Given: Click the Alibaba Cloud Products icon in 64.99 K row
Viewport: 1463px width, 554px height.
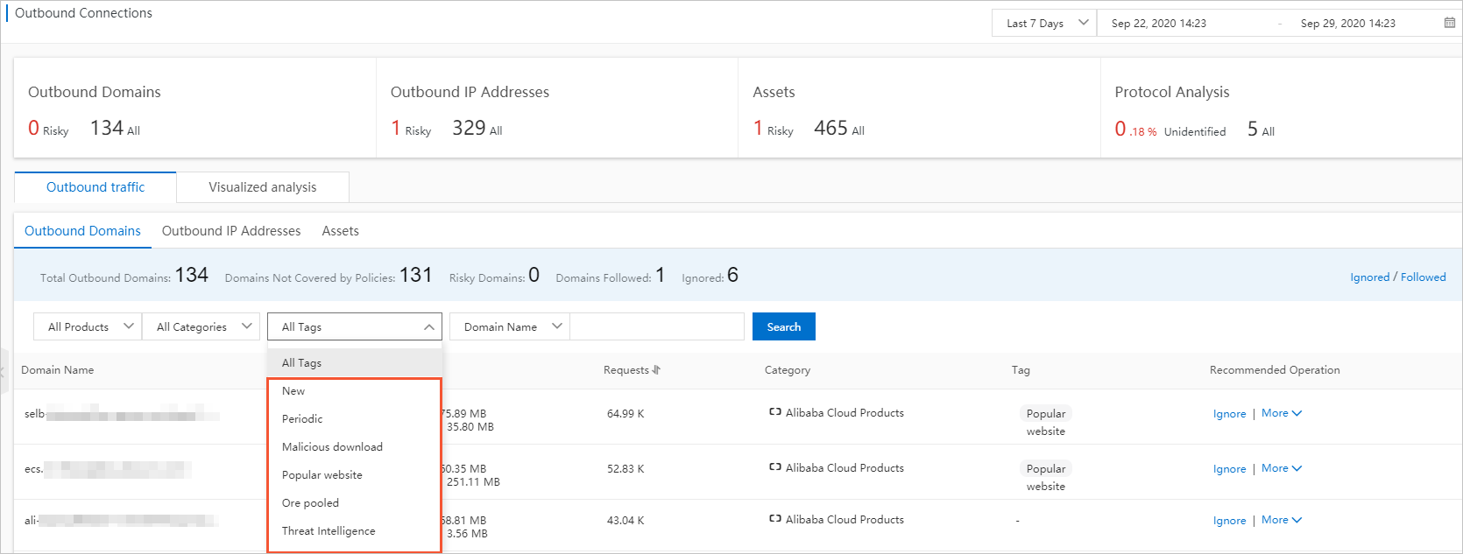Looking at the screenshot, I should click(774, 412).
